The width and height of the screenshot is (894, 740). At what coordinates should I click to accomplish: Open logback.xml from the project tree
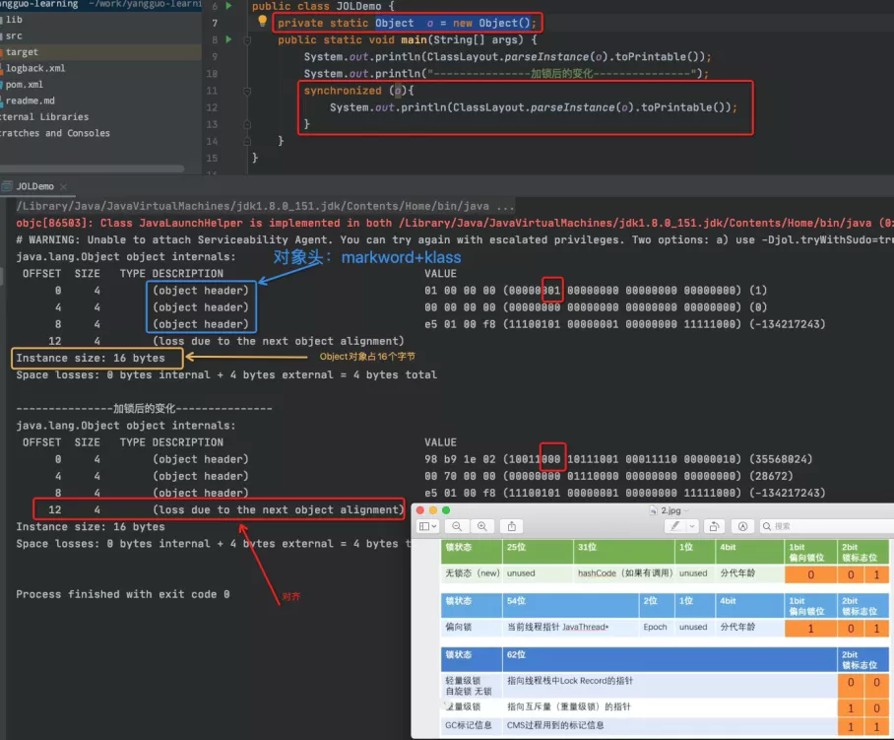(x=35, y=68)
